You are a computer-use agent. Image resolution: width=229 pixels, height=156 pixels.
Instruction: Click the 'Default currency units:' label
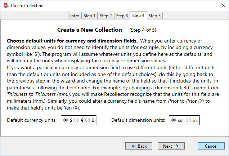click(x=32, y=120)
